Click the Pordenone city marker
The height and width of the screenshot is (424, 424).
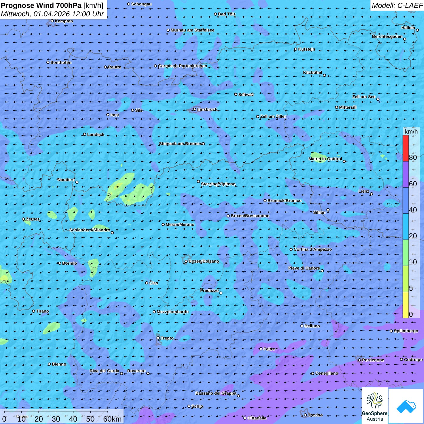pos(359,360)
